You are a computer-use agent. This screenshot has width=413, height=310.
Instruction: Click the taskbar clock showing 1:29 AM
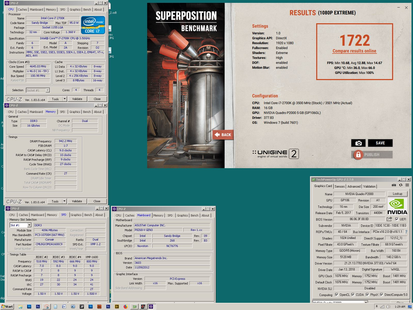[400, 307]
